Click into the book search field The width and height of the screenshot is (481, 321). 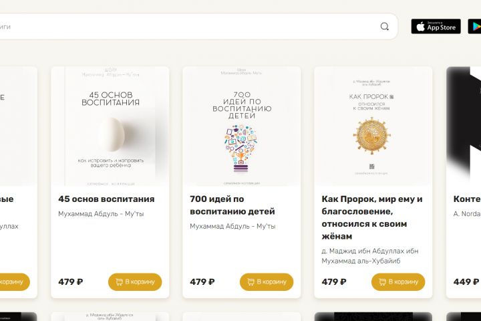(x=187, y=27)
